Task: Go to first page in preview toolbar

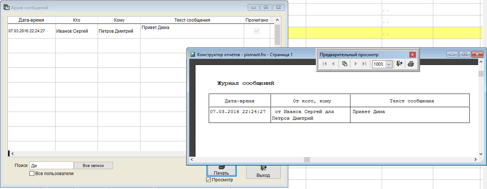Action: (325, 64)
